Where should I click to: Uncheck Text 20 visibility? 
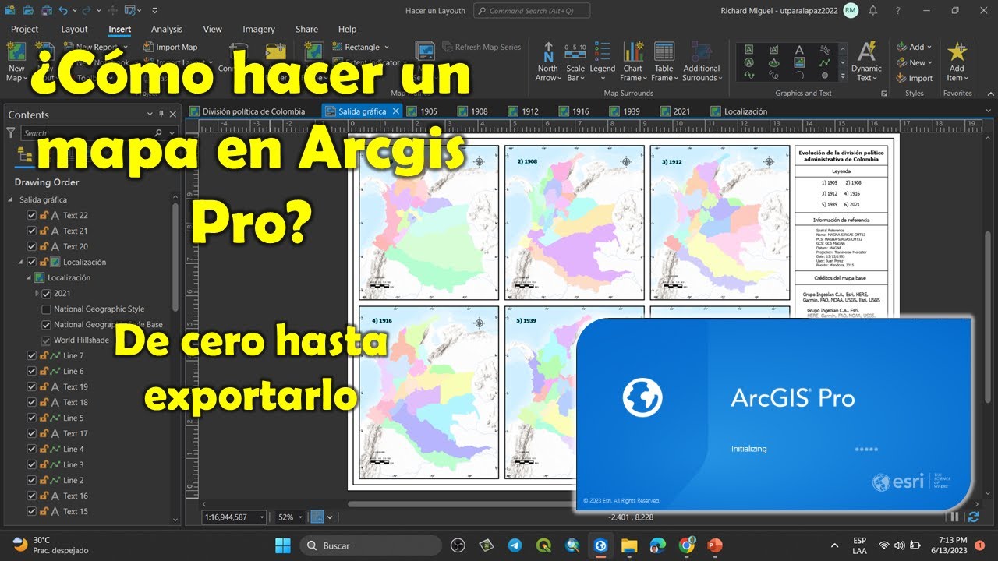(32, 246)
